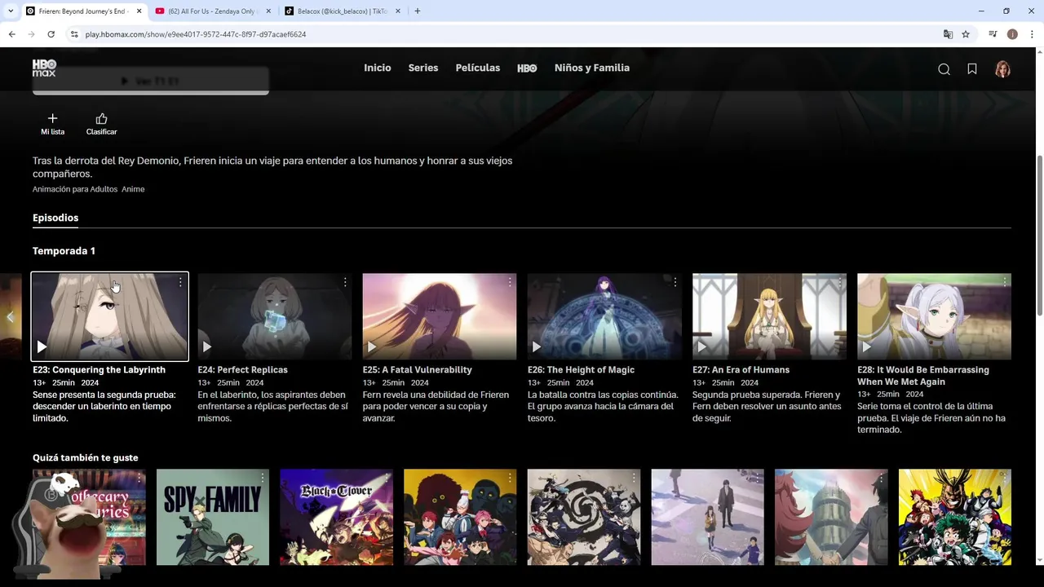Screen dimensions: 1044x587
Task: Open a new browser tab with plus
Action: [x=417, y=11]
